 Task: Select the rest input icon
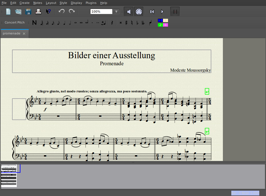click(x=112, y=23)
